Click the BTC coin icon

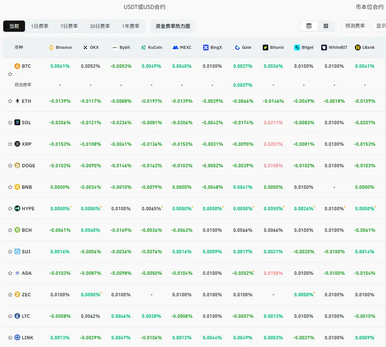pyautogui.click(x=17, y=66)
